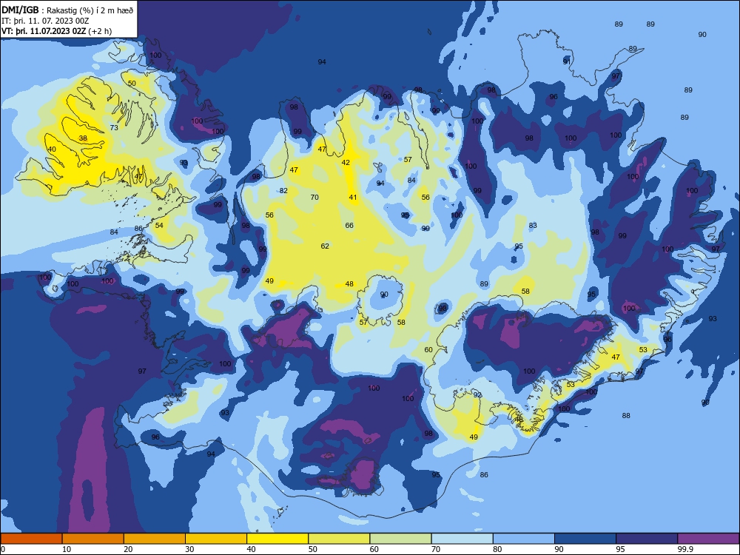Click the '41' humidity value on the map

[x=352, y=198]
